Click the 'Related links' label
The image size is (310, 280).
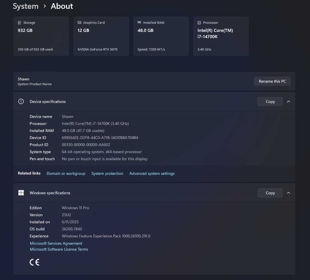tap(29, 173)
